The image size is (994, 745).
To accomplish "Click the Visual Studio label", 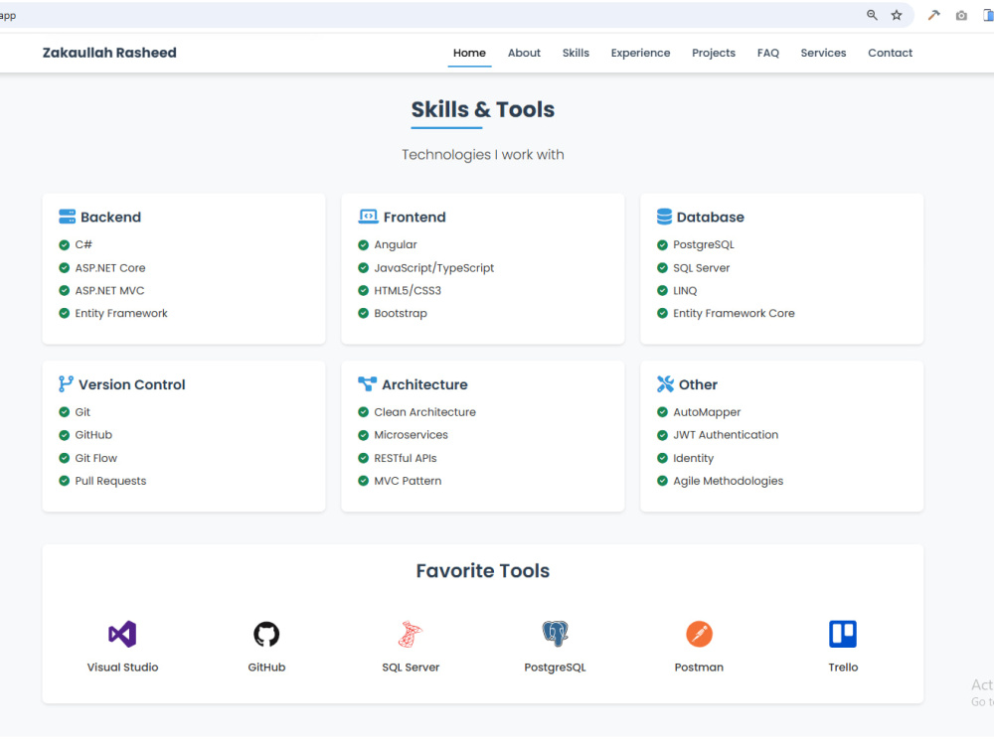I will coord(122,668).
